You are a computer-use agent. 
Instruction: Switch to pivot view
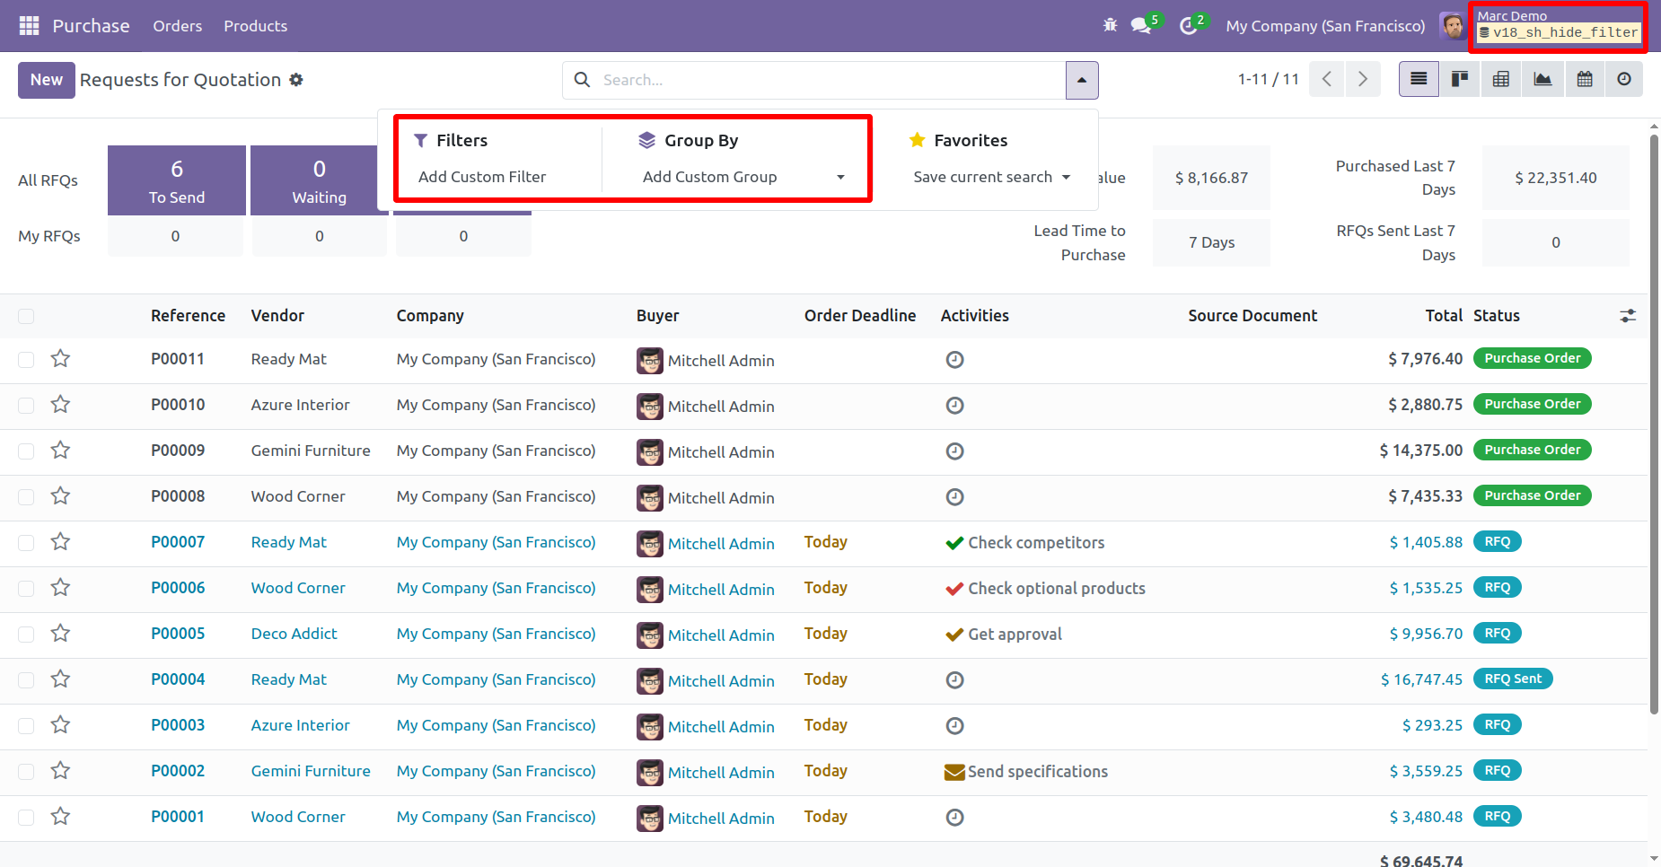pos(1501,79)
